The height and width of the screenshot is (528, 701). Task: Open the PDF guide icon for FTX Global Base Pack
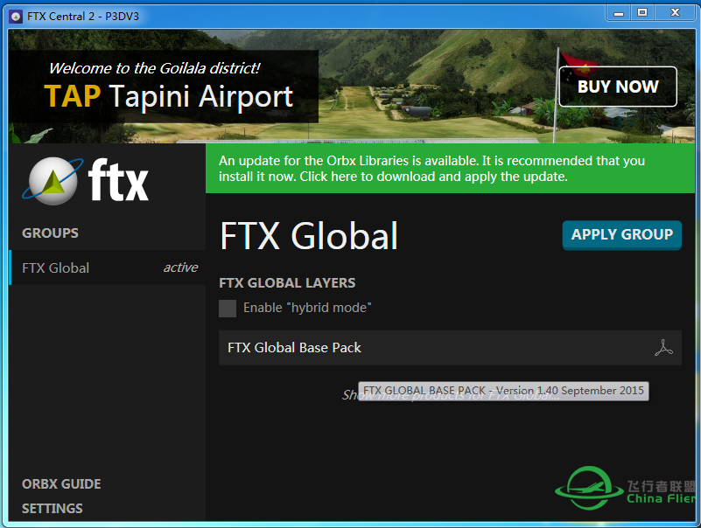[x=663, y=348]
